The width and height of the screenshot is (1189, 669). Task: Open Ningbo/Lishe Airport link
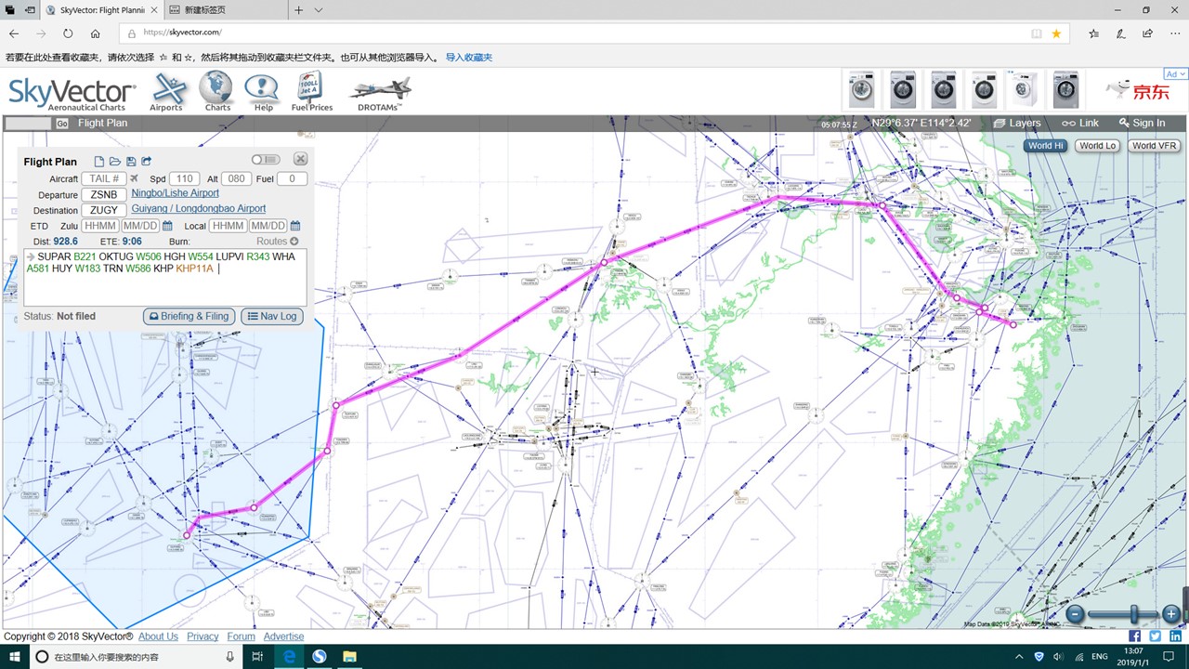(x=175, y=193)
